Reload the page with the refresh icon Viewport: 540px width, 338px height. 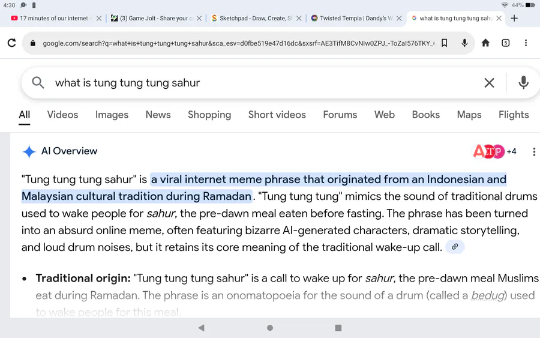11,43
